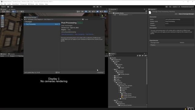Open Package Manager advanced settings gear
This screenshot has height=110, width=195.
(x=83, y=20)
